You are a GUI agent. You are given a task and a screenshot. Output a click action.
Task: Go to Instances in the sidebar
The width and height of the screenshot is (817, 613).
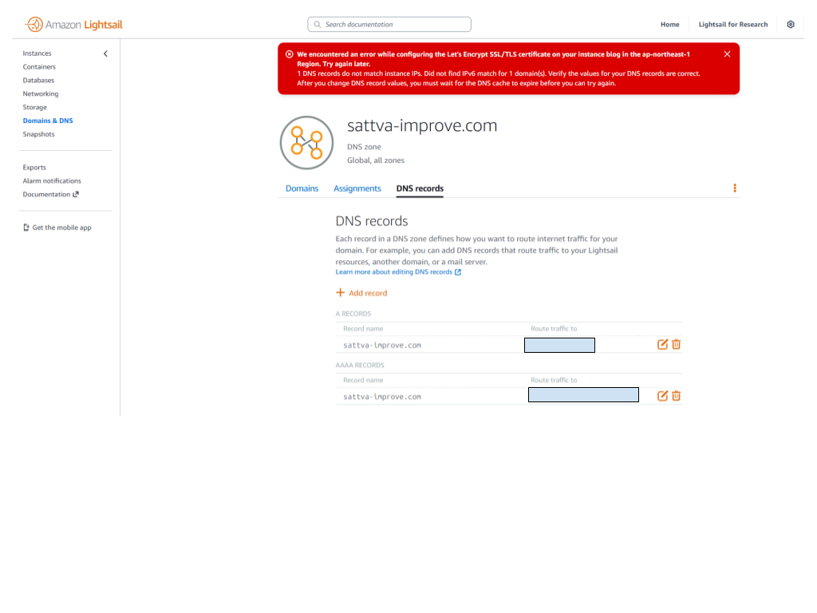pyautogui.click(x=37, y=53)
